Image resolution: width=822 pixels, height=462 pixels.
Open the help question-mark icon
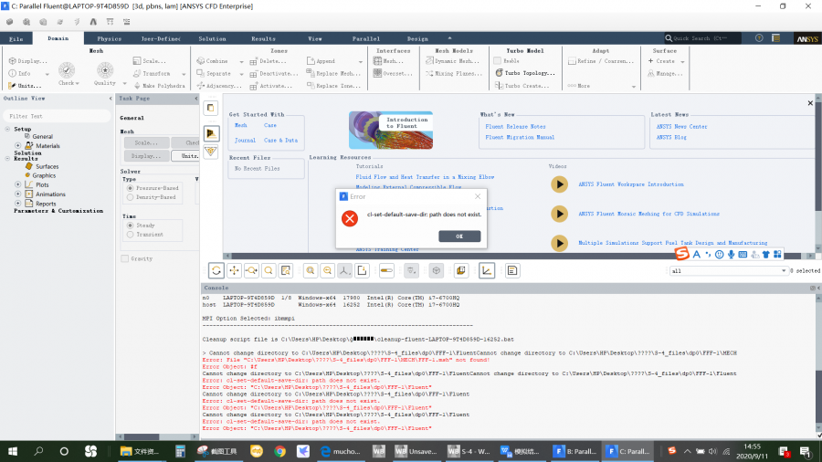[x=759, y=38]
